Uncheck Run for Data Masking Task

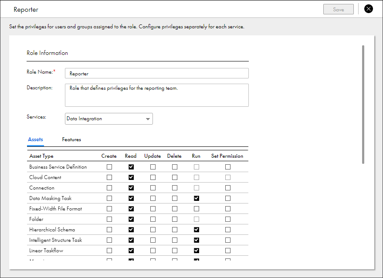click(x=197, y=198)
